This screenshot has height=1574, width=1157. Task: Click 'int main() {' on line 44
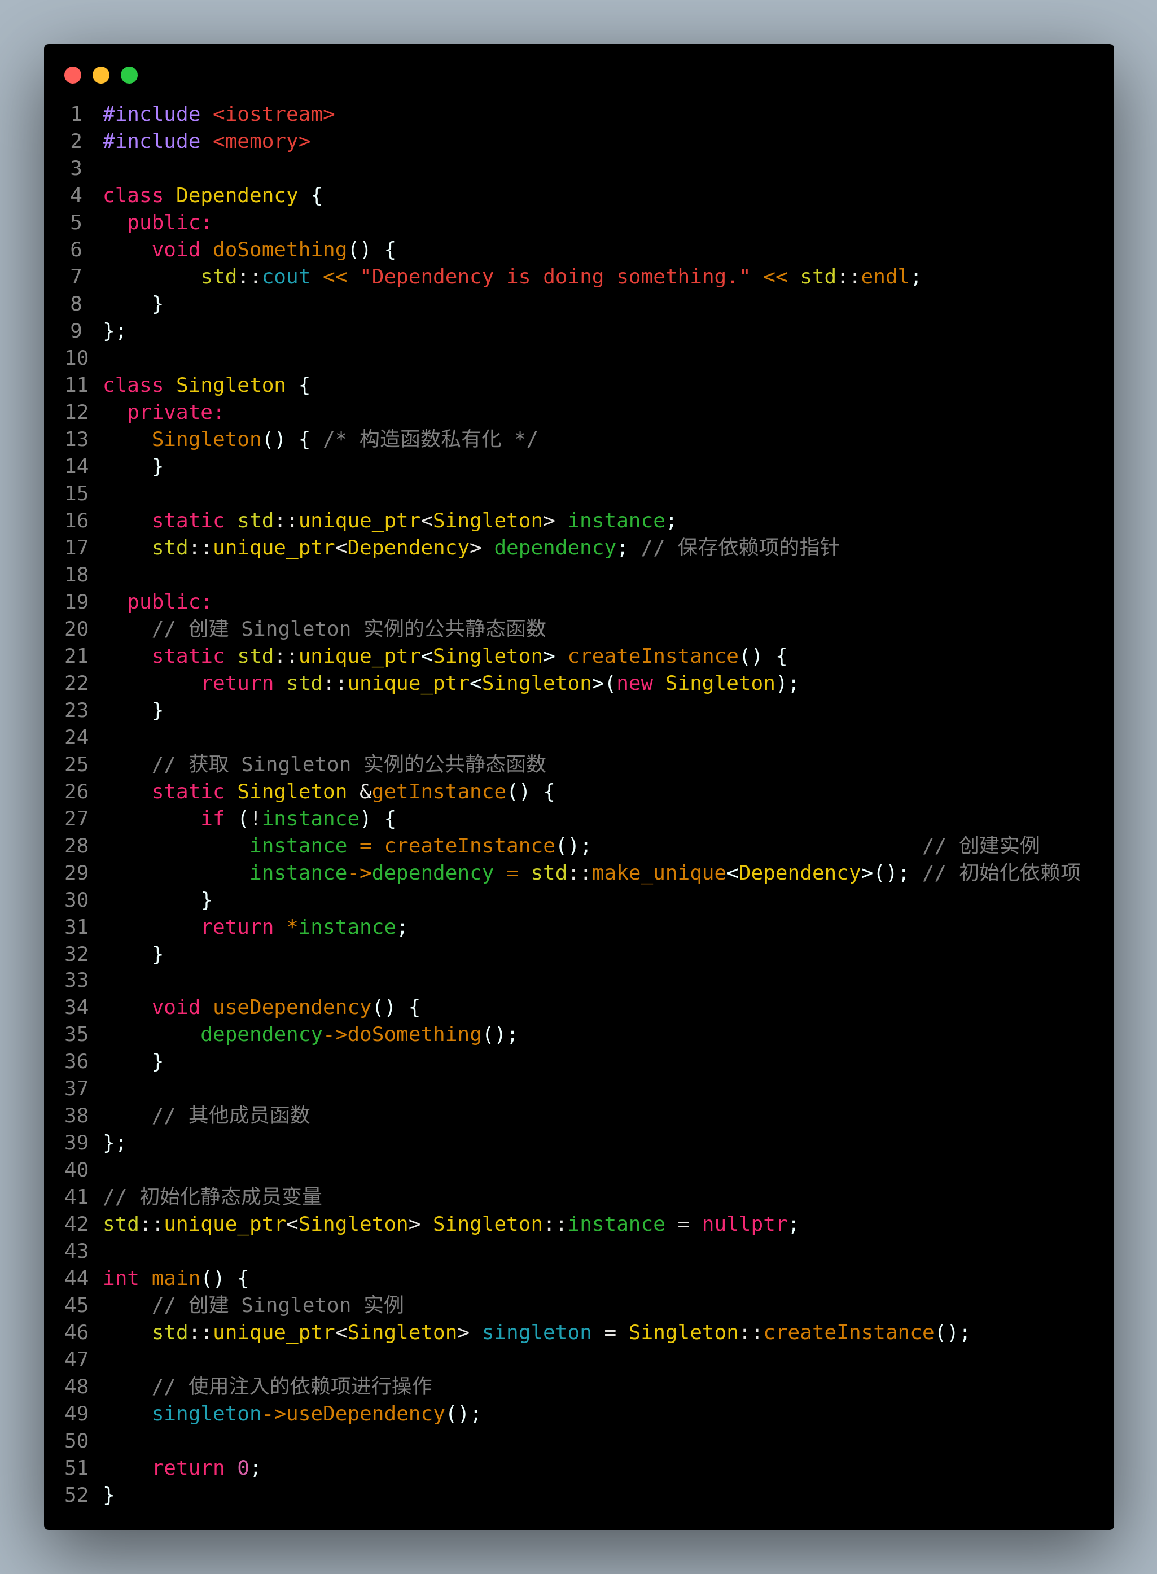point(176,1279)
